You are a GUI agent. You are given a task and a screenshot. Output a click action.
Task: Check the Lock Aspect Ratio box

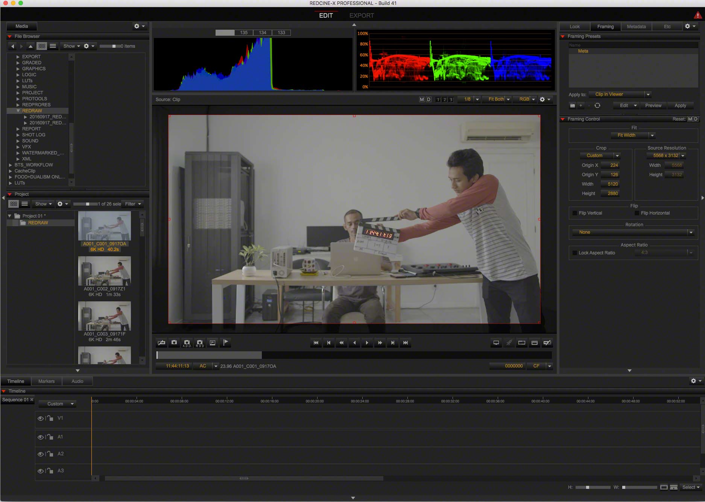point(575,253)
